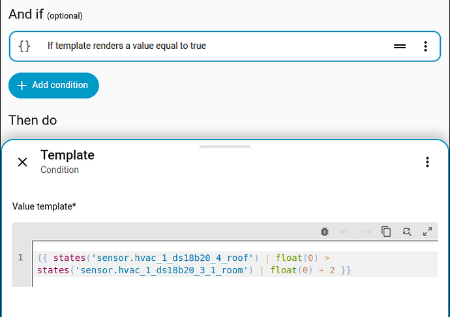
Task: Copy the template code to clipboard
Action: (x=386, y=232)
